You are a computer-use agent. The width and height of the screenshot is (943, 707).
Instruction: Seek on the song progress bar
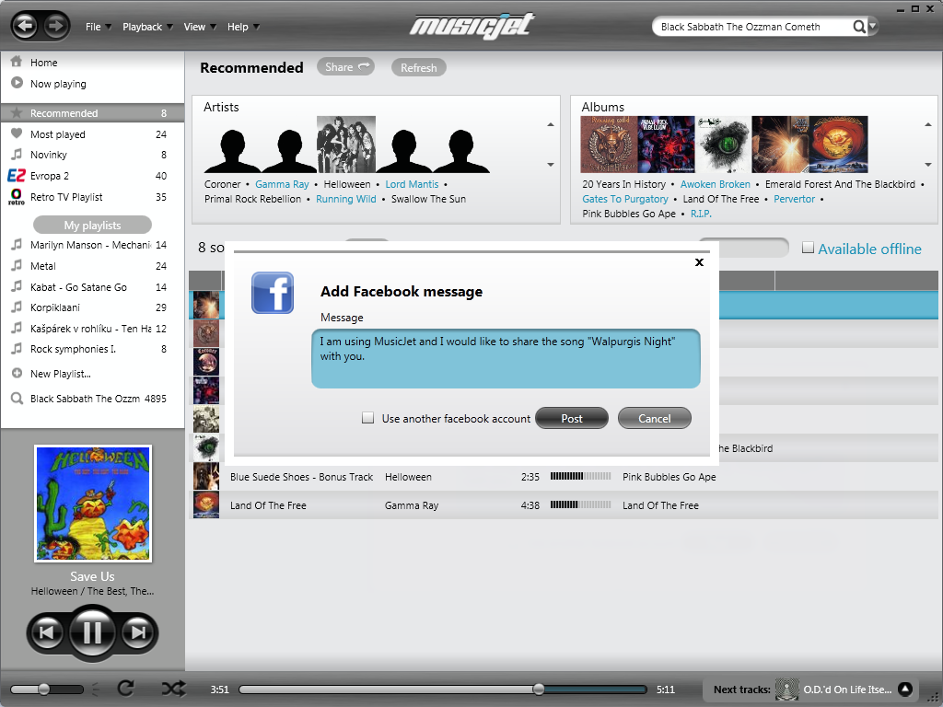coord(443,689)
